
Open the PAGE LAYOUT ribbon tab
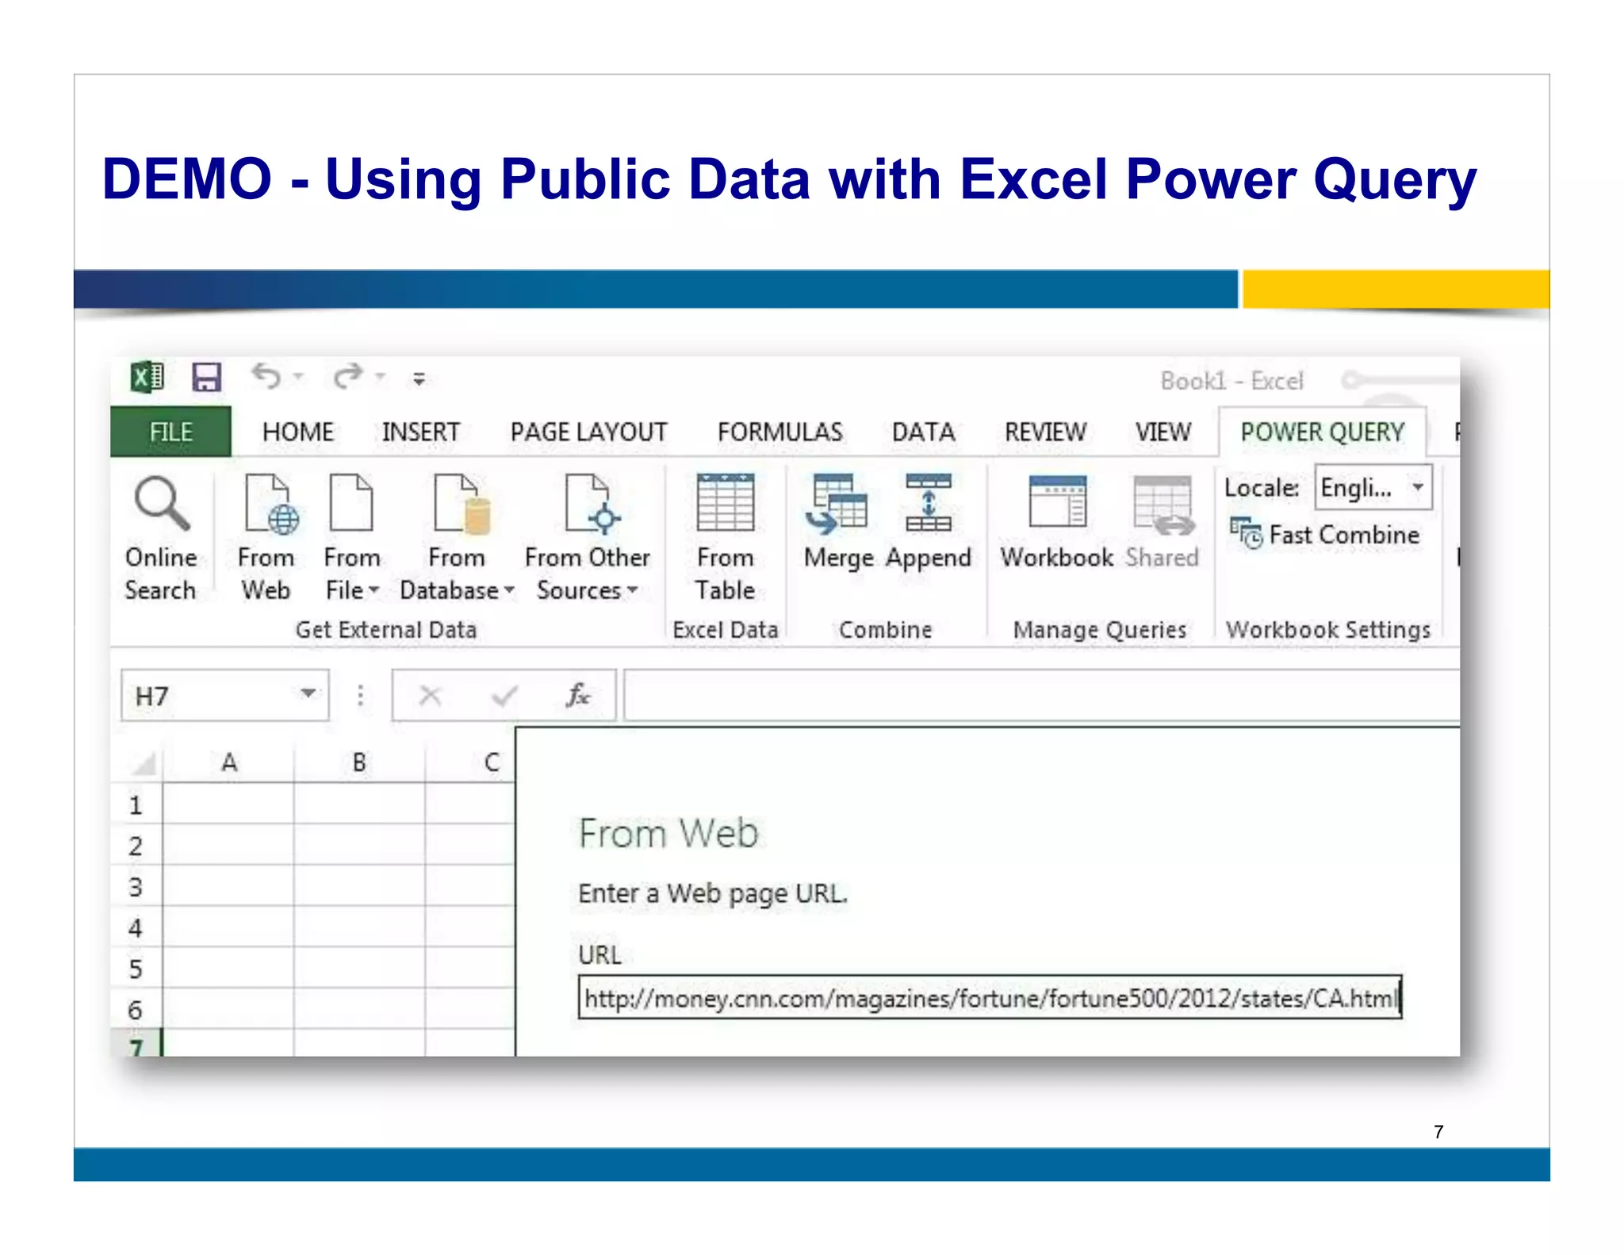pyautogui.click(x=588, y=432)
